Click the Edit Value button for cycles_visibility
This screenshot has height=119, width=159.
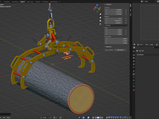[120, 50]
